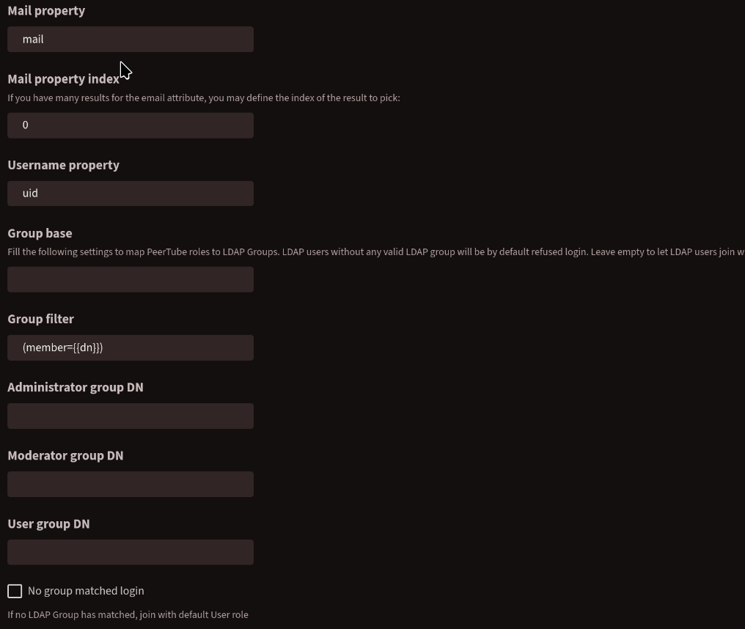The width and height of the screenshot is (745, 629).
Task: Click the "No group matched login" label text
Action: coord(86,591)
